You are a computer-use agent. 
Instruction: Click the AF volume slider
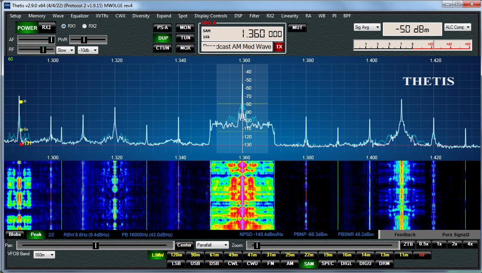click(36, 40)
